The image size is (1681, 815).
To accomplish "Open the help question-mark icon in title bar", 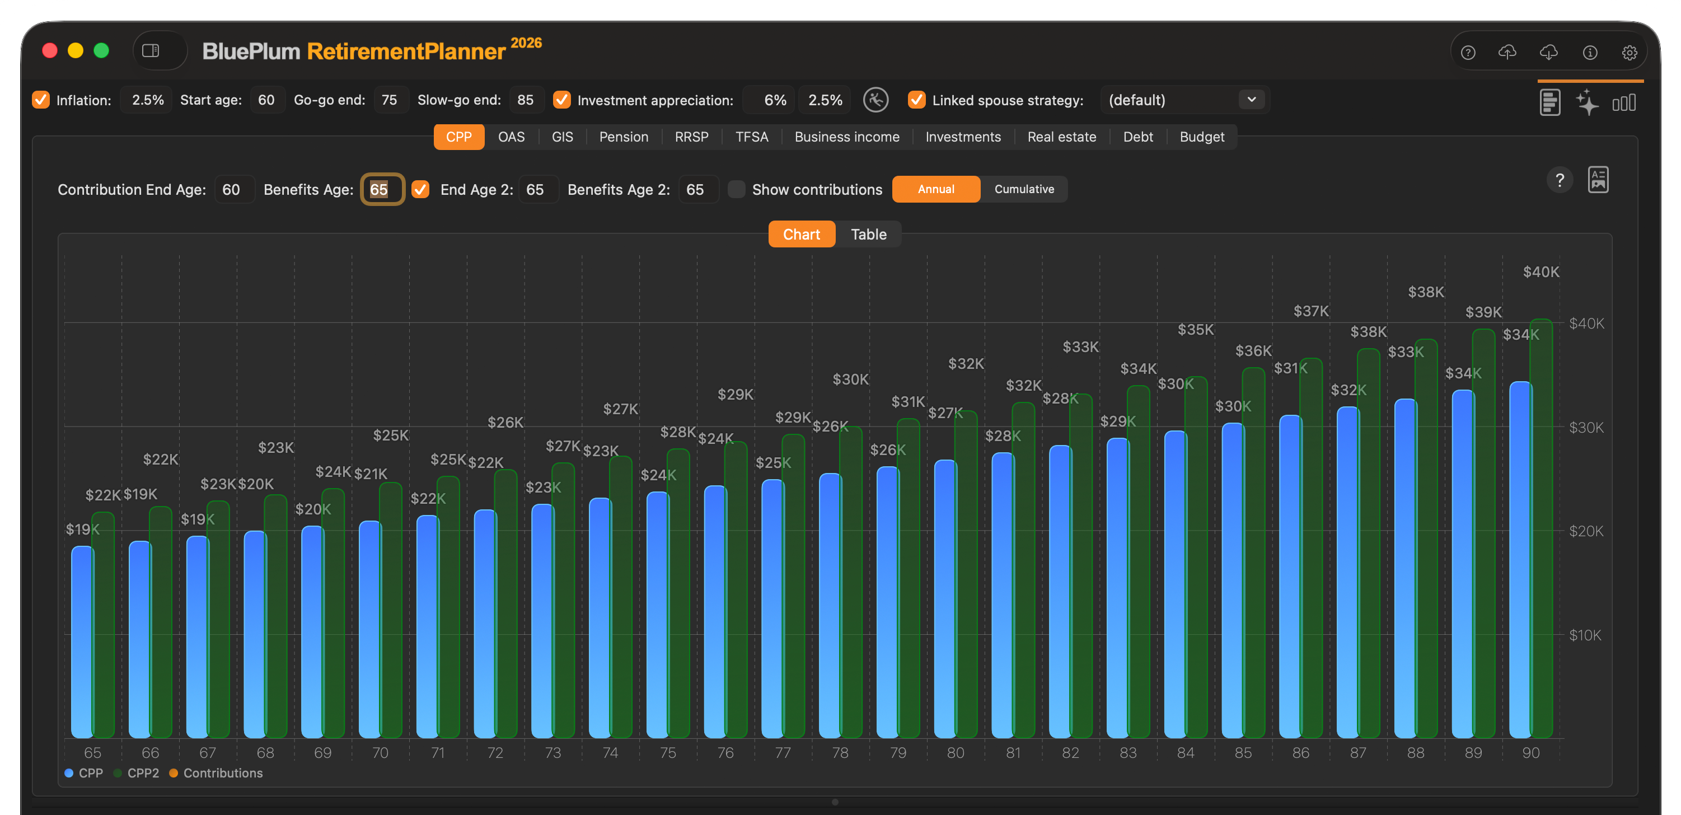I will [x=1468, y=52].
